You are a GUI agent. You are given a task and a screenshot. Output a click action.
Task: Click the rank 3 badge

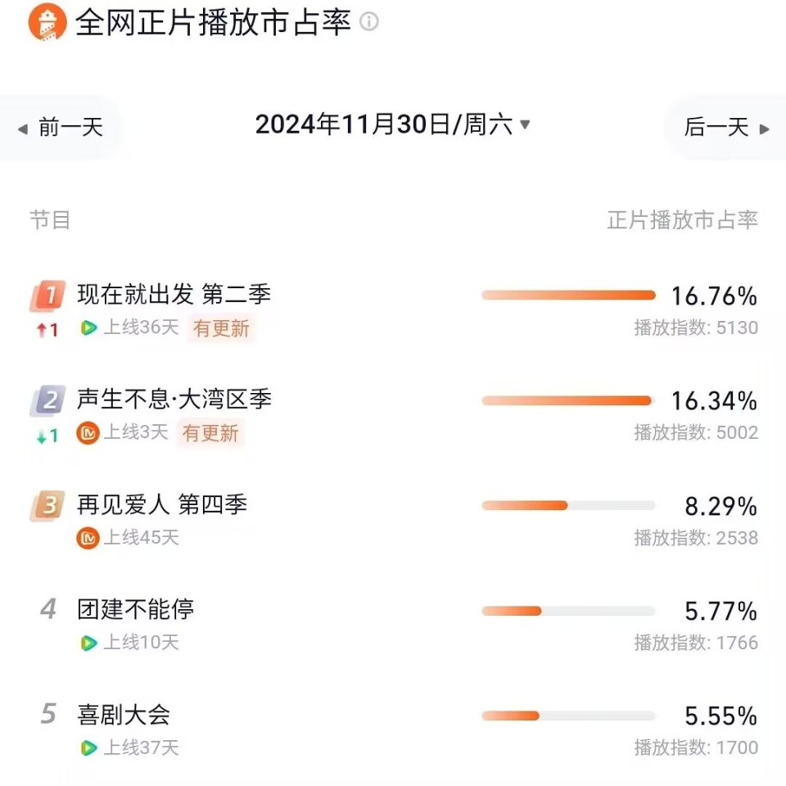click(47, 505)
